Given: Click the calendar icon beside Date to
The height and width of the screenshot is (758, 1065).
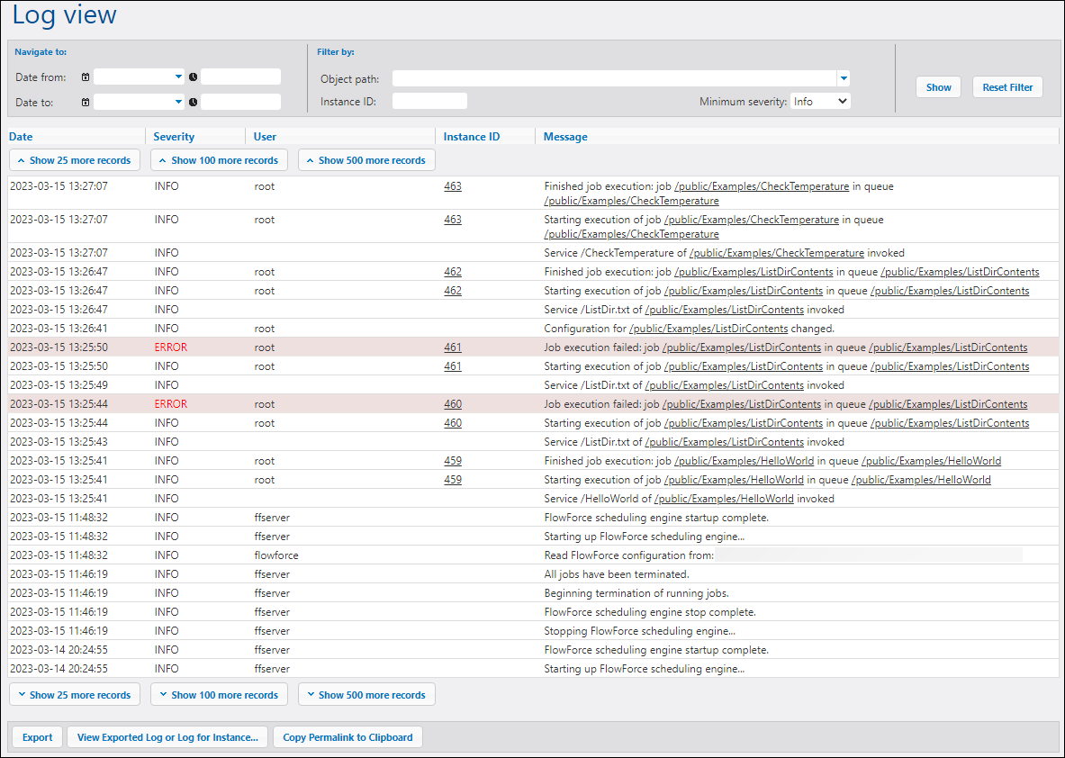Looking at the screenshot, I should pos(86,103).
